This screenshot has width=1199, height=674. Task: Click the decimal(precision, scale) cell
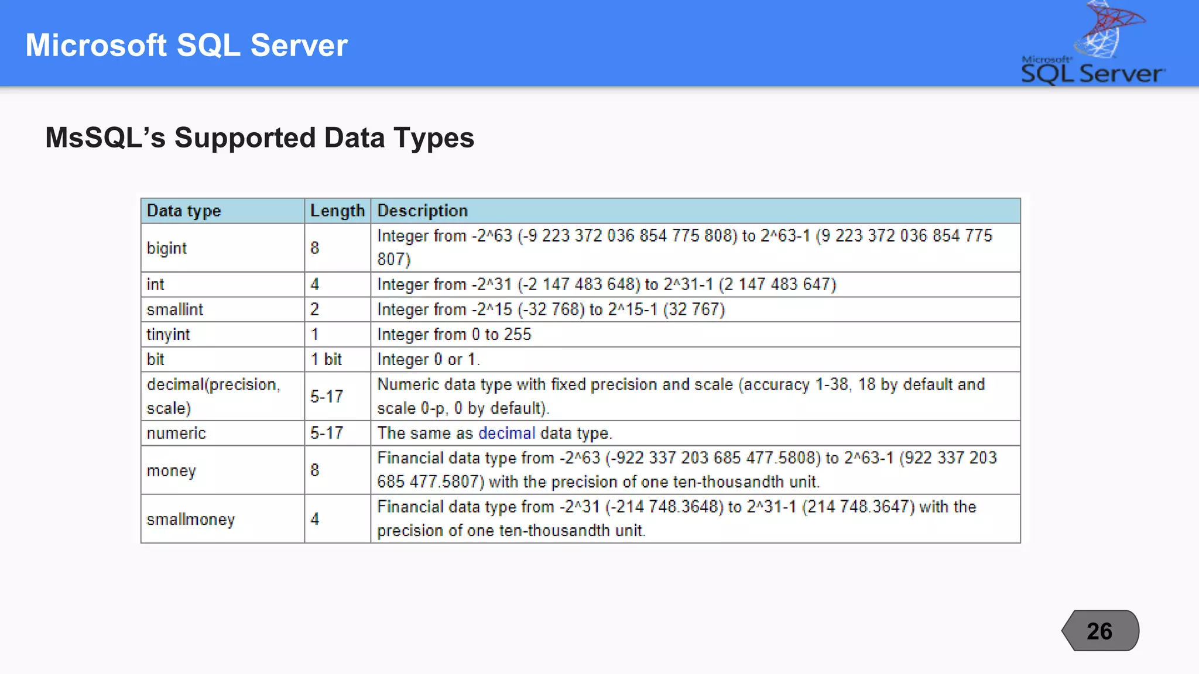point(213,396)
